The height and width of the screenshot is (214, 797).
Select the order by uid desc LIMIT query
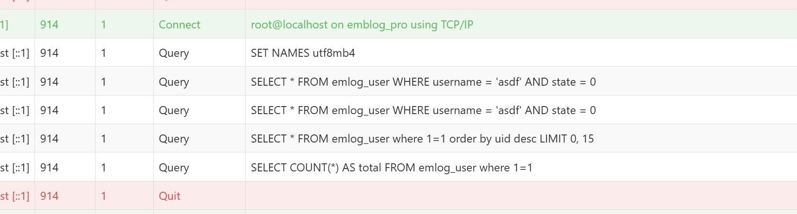point(422,139)
